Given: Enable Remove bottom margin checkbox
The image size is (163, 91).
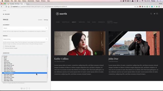Looking at the screenshot, I should [x=4, y=48].
